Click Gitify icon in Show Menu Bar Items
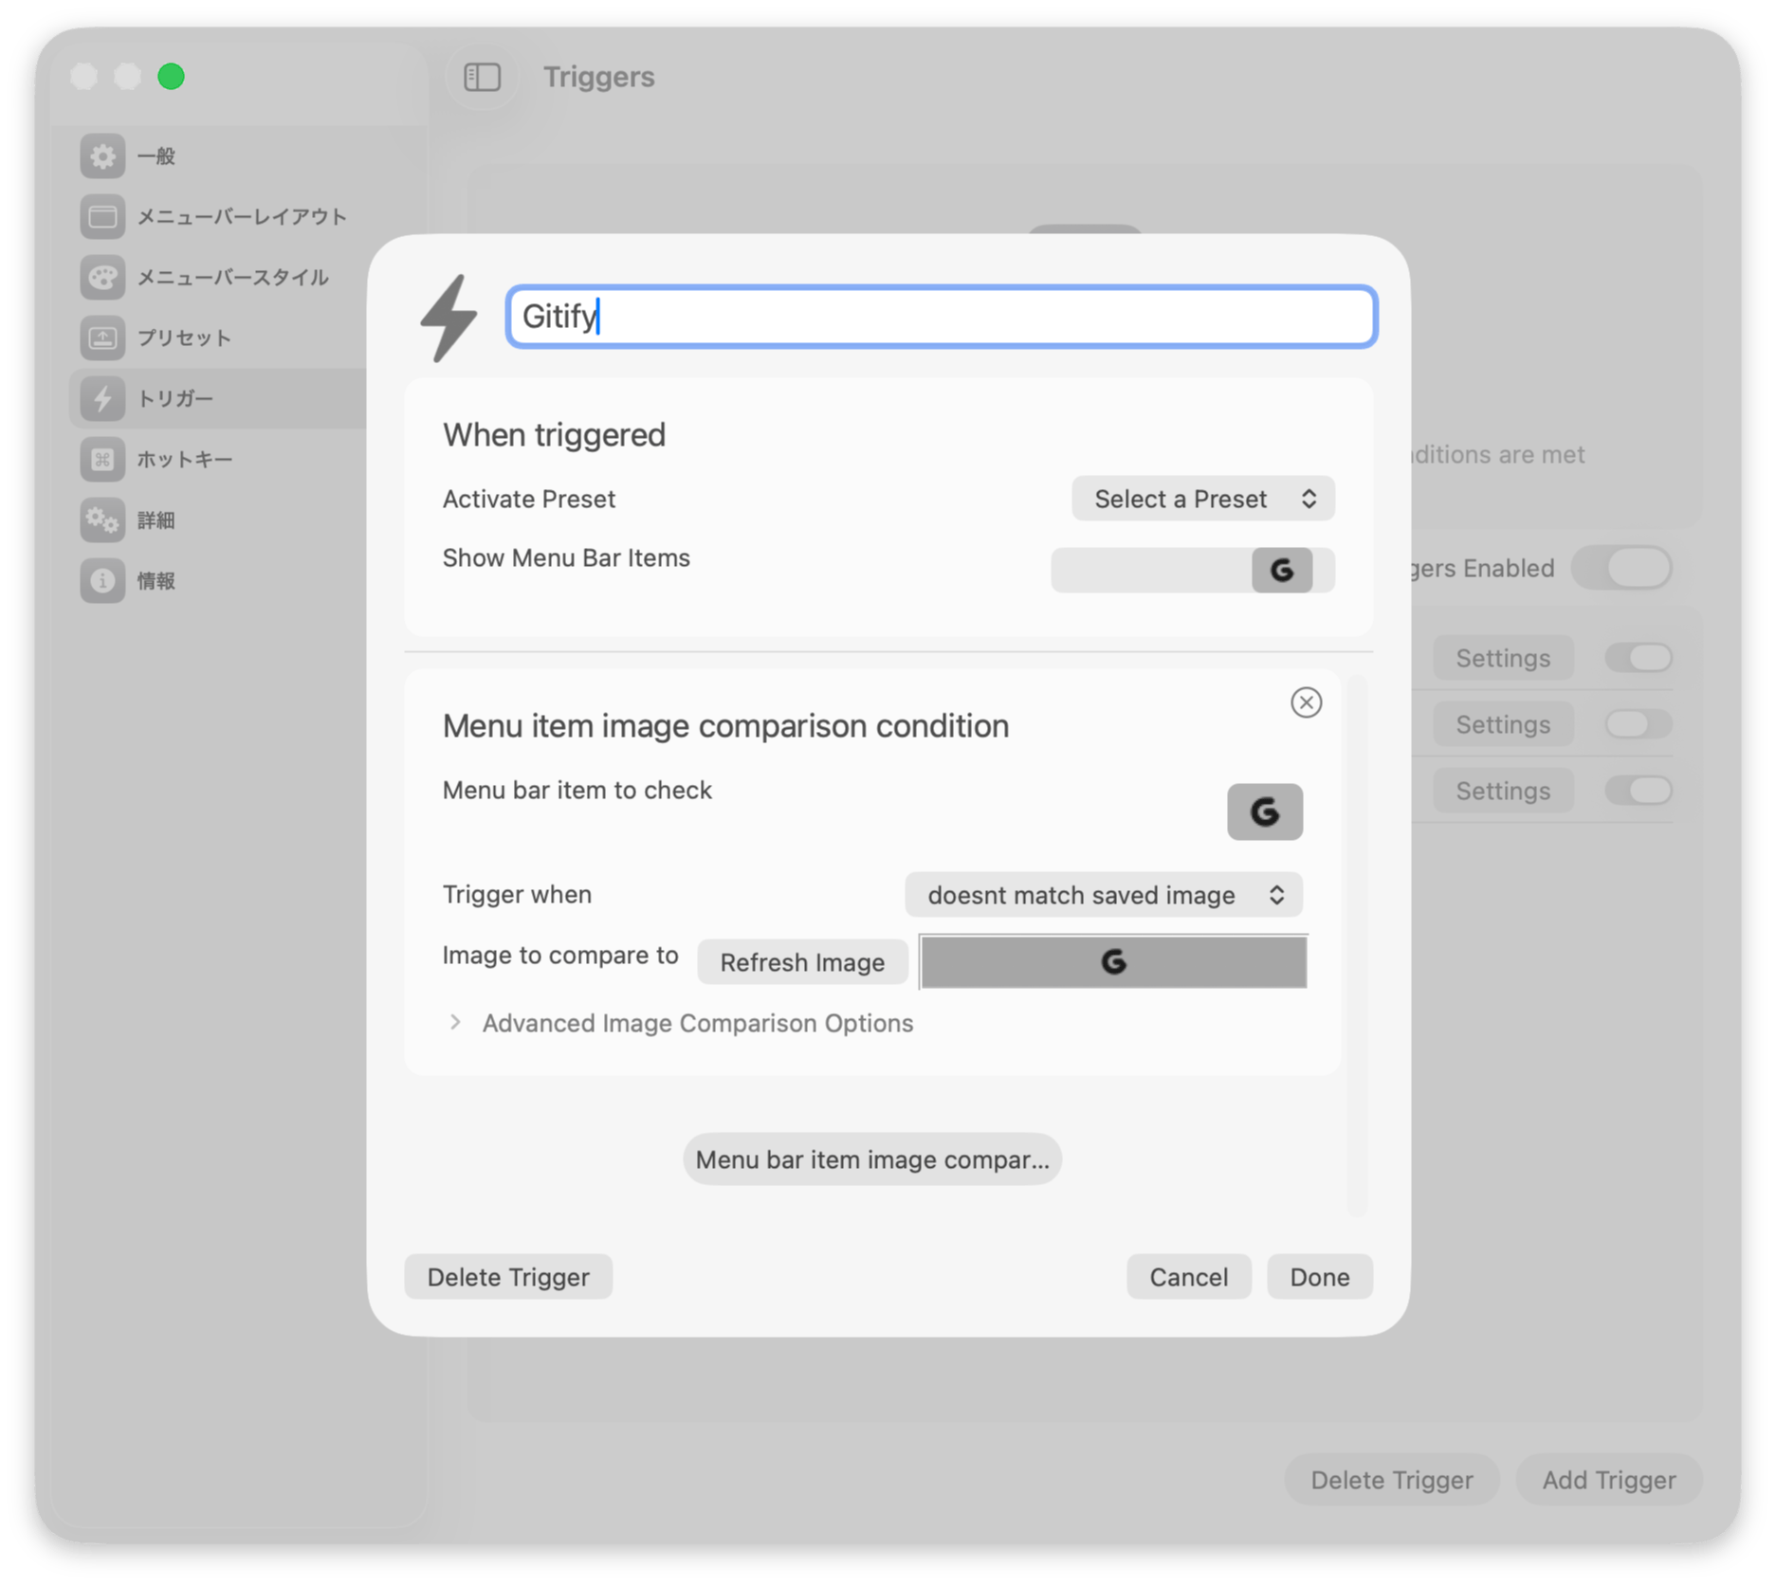The image size is (1776, 1586). [x=1281, y=570]
